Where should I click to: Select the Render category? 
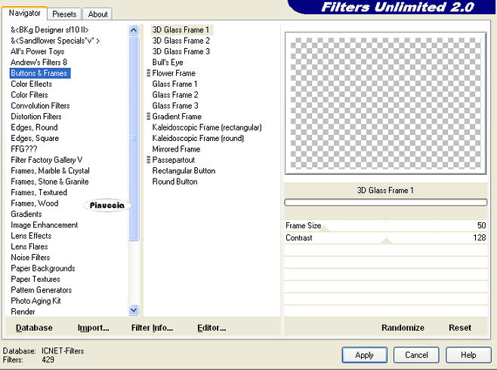click(x=23, y=311)
